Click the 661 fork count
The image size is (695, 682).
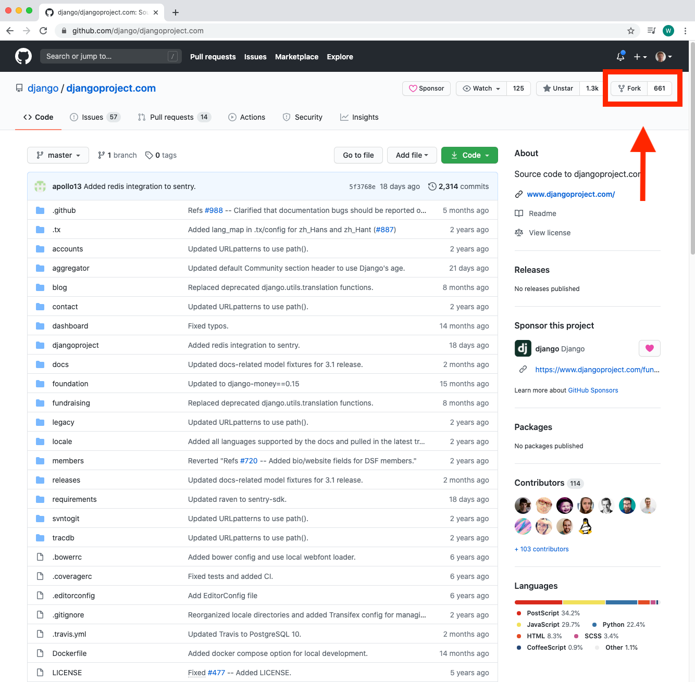point(660,89)
